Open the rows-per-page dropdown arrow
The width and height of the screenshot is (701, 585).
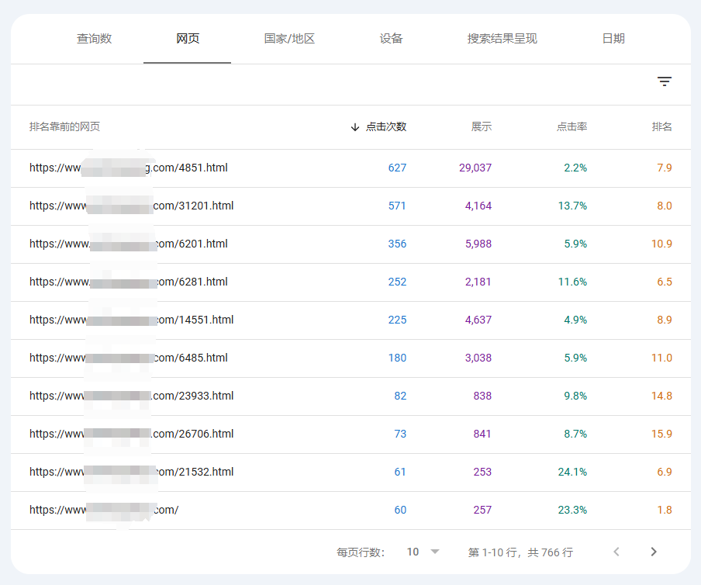(x=435, y=552)
